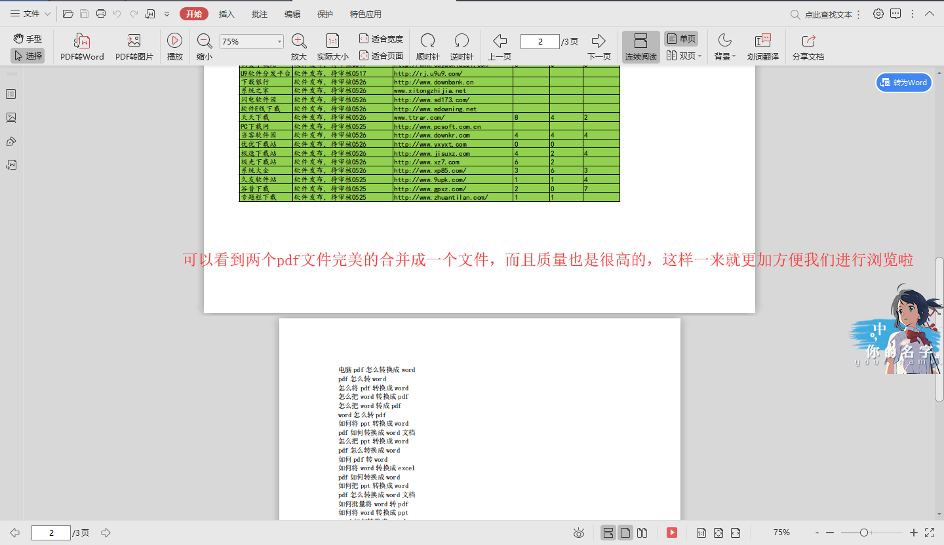Viewport: 944px width, 545px height.
Task: Expand the quick access toolbar dropdown
Action: 167,14
